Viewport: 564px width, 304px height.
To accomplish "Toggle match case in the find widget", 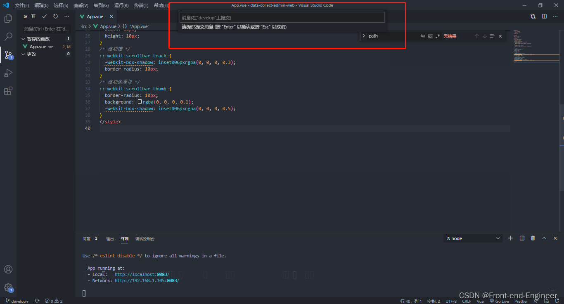I will tap(423, 36).
